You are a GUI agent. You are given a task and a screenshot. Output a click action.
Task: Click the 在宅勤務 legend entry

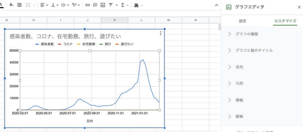click(x=86, y=44)
